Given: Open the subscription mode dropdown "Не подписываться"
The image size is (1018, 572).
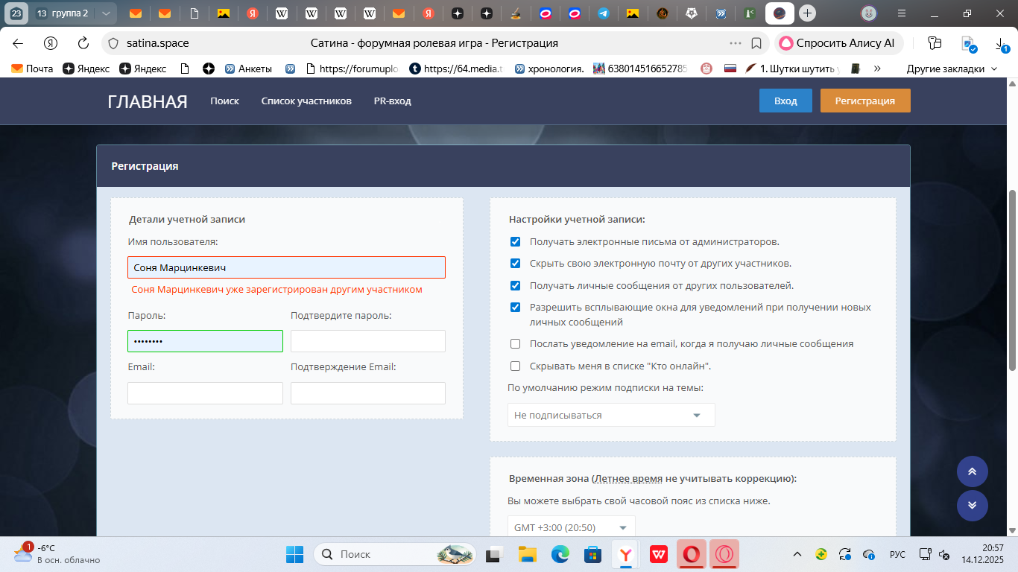Looking at the screenshot, I should (x=610, y=415).
